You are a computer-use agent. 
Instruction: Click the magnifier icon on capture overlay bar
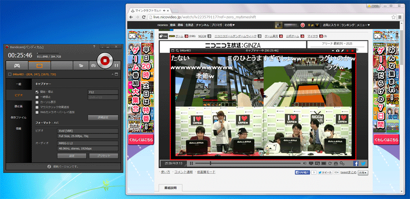177,51
